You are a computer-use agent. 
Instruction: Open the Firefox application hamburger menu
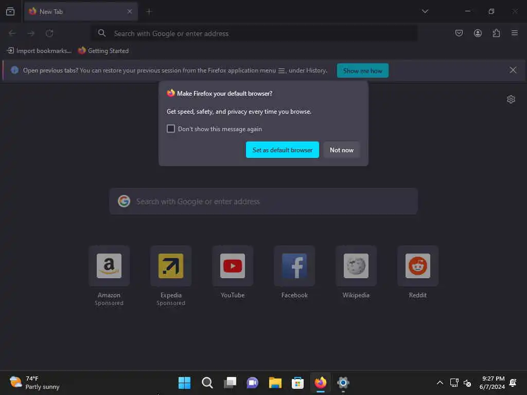tap(515, 33)
